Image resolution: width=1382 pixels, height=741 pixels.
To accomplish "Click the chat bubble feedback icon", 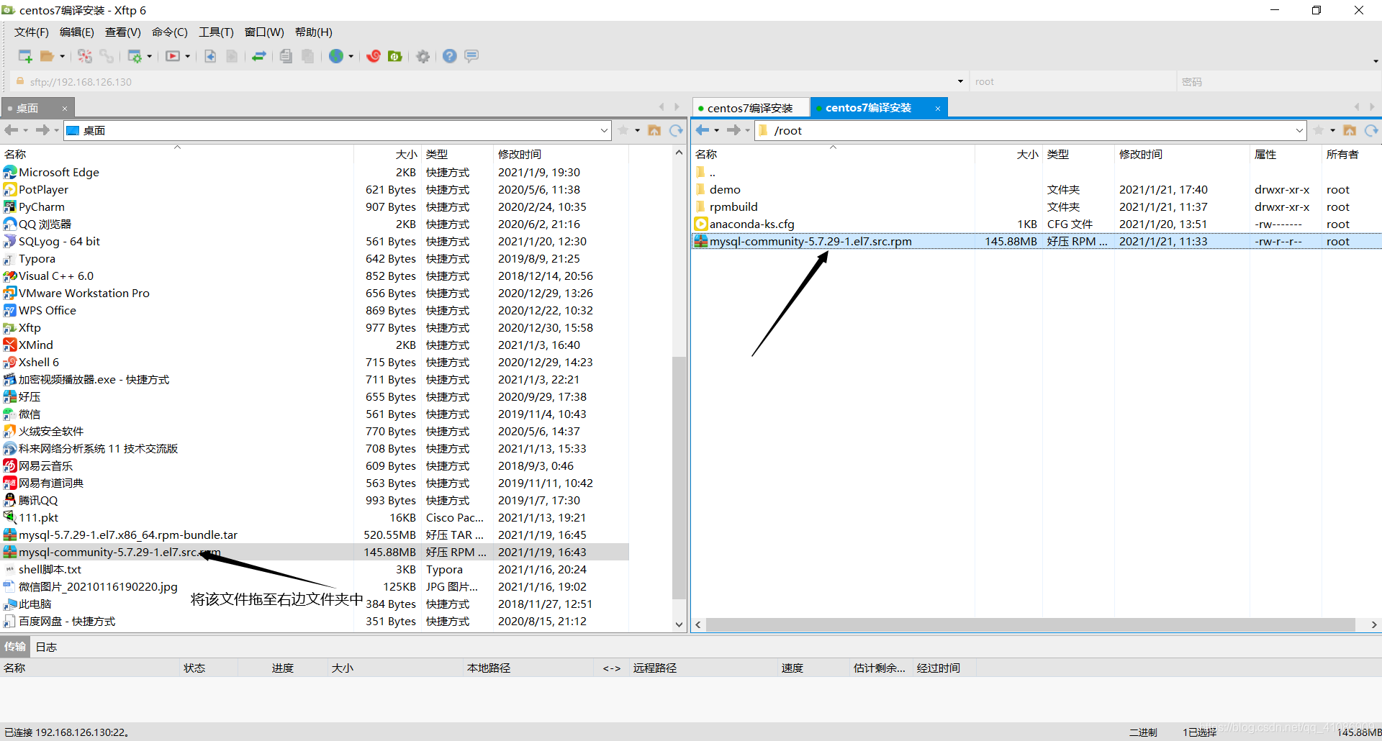I will click(471, 56).
